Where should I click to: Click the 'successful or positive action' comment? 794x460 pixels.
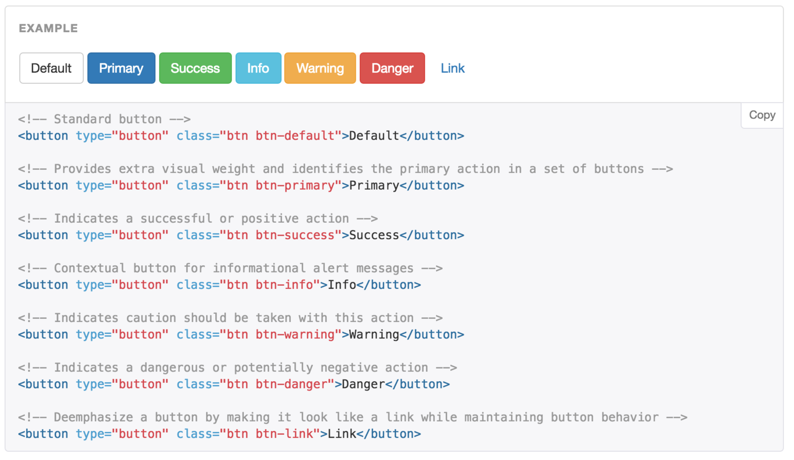click(x=198, y=218)
